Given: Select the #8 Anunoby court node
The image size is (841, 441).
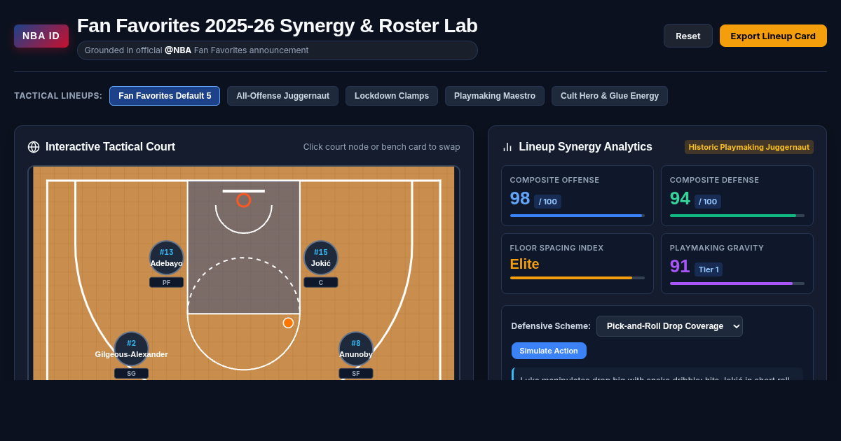Looking at the screenshot, I should 356,349.
